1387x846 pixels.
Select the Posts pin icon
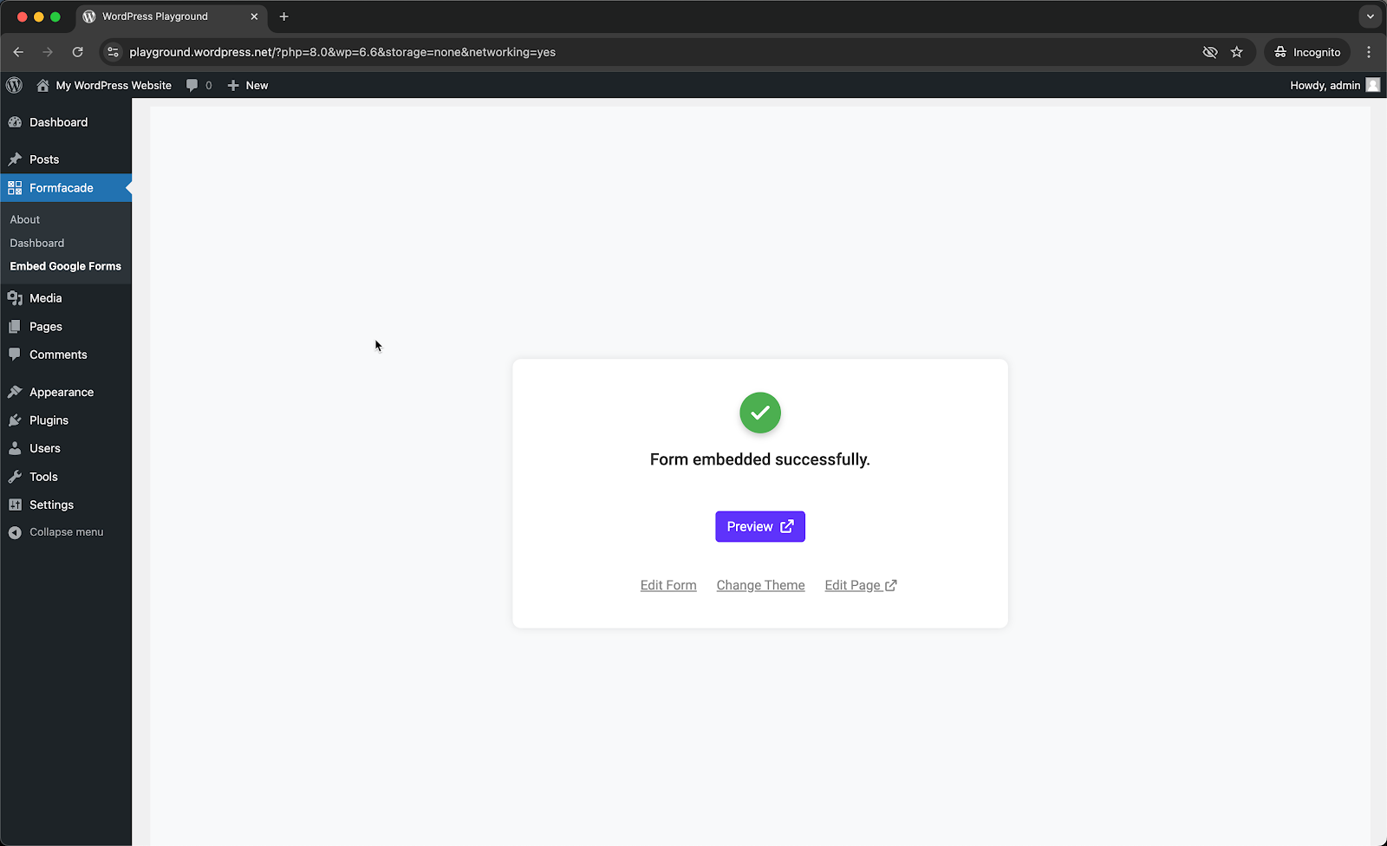(16, 159)
